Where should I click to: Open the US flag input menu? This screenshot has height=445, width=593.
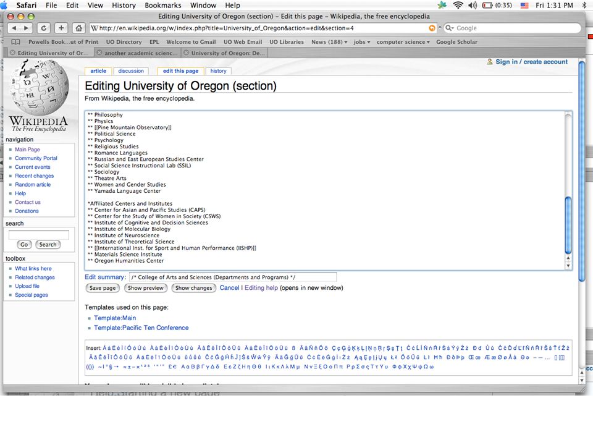524,6
